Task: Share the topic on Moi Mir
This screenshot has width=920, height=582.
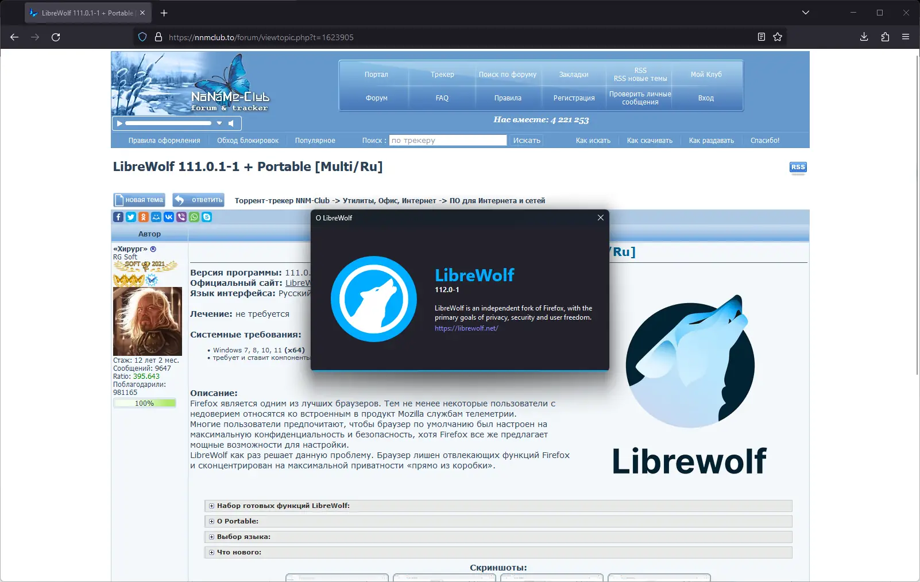Action: [x=156, y=217]
